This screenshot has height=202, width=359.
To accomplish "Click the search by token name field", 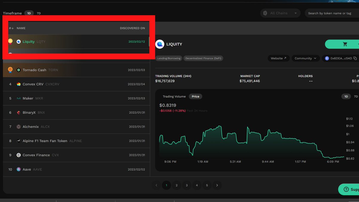I will pyautogui.click(x=332, y=13).
